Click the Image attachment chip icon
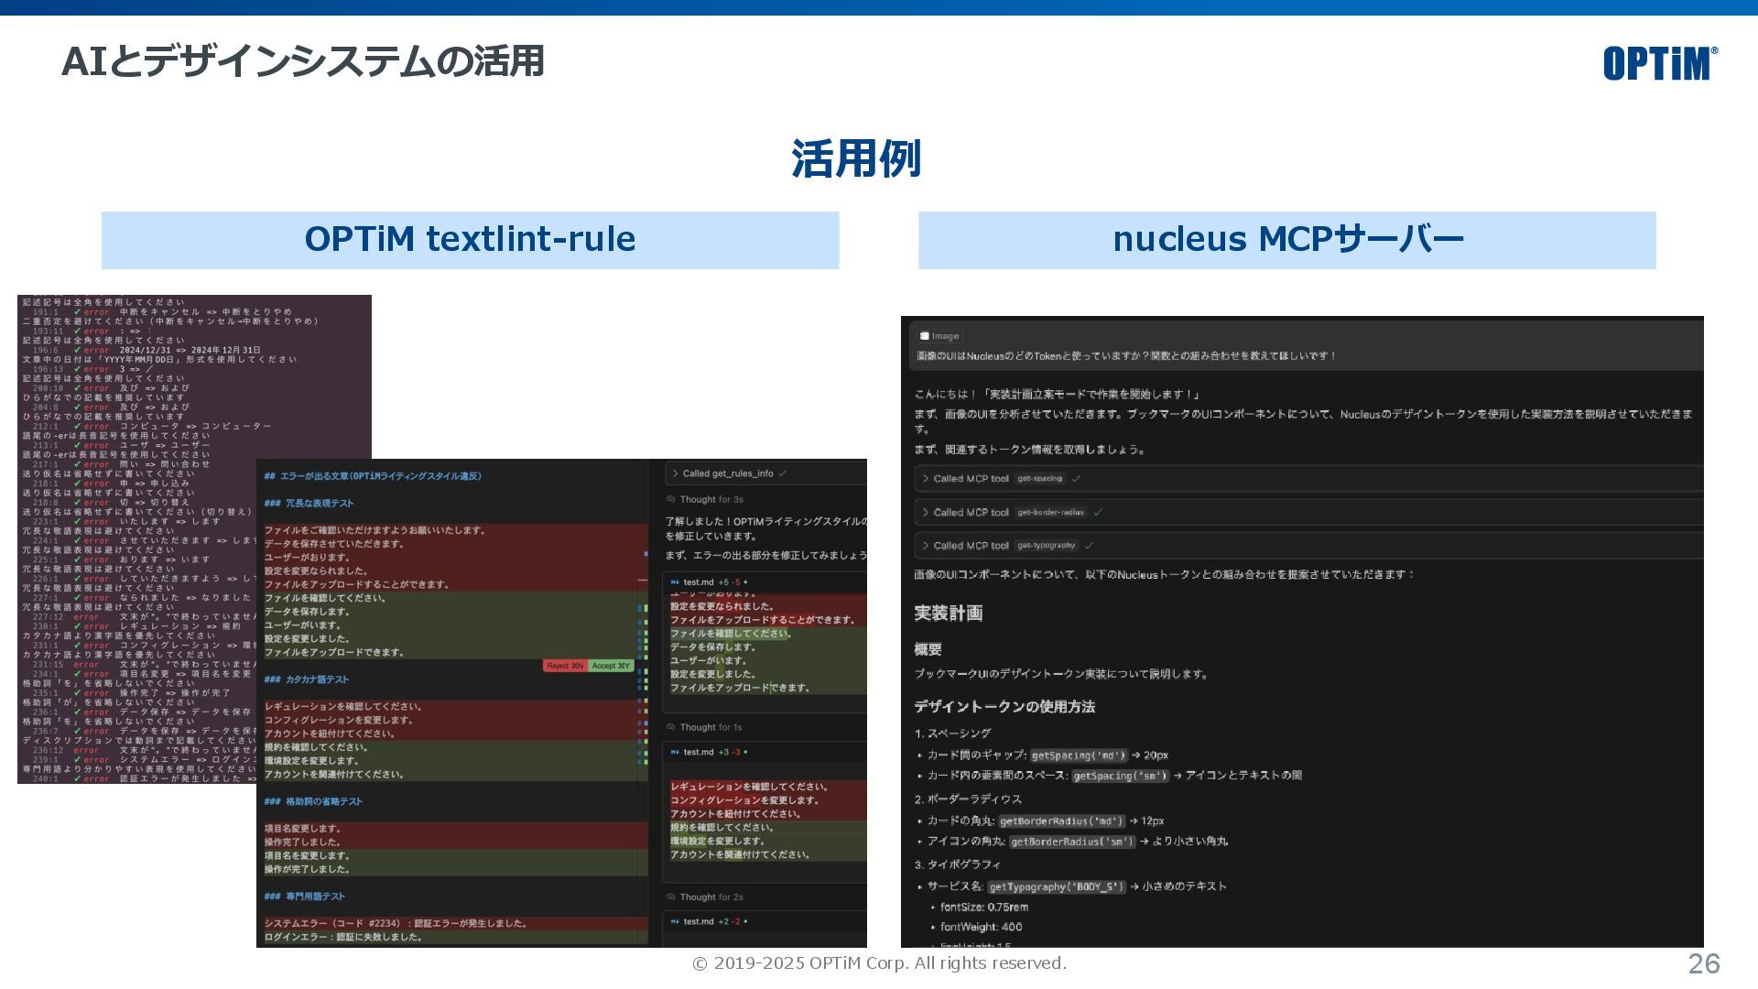The image size is (1758, 989). (925, 336)
